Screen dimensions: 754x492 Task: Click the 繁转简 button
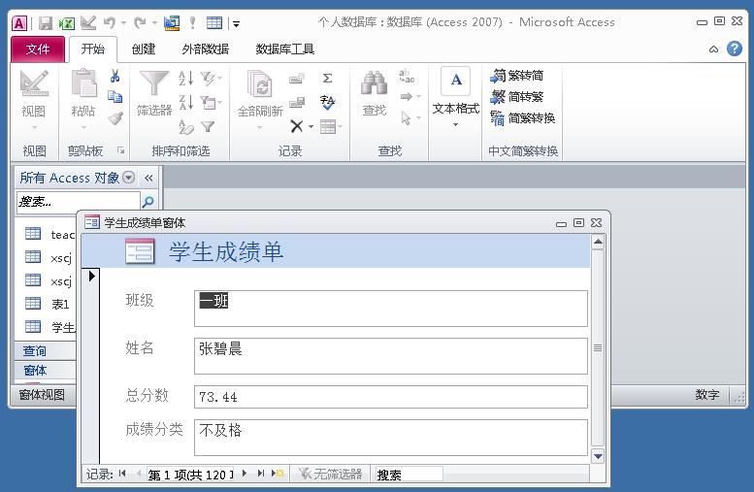[517, 76]
